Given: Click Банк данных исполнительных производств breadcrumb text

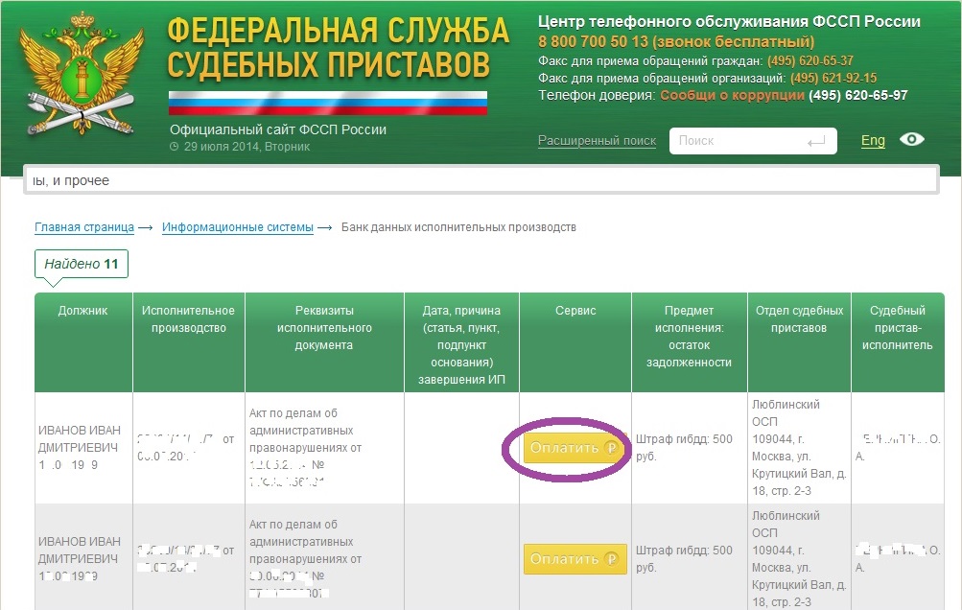Looking at the screenshot, I should point(458,227).
